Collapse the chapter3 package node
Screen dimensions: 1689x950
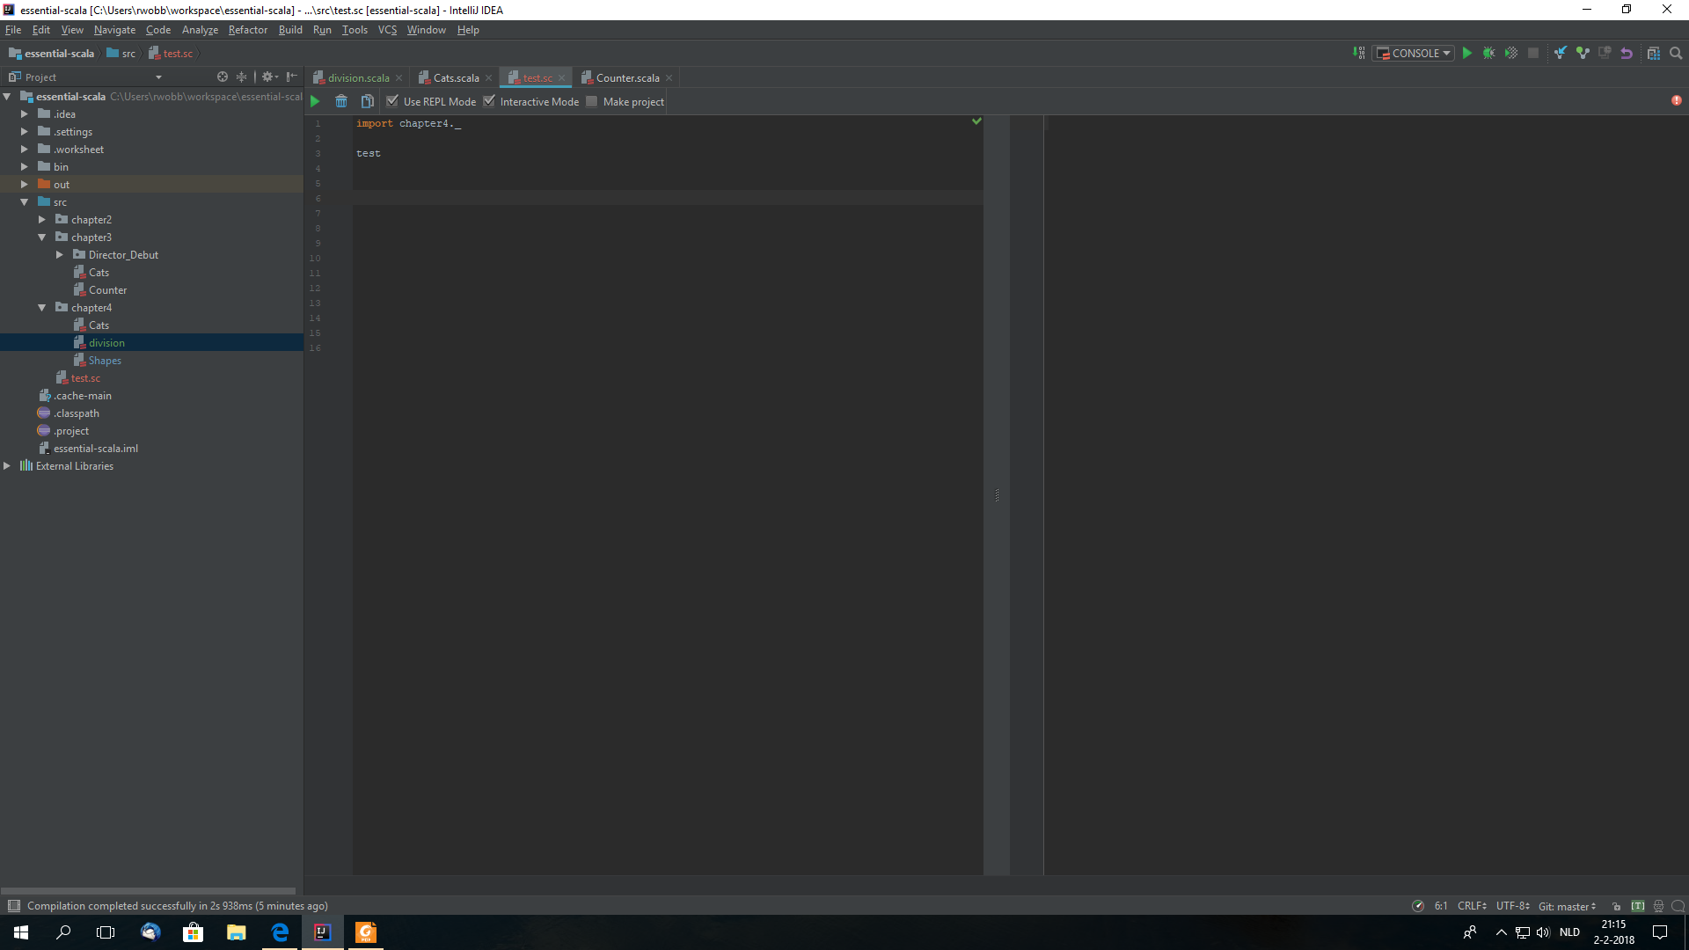[x=41, y=237]
